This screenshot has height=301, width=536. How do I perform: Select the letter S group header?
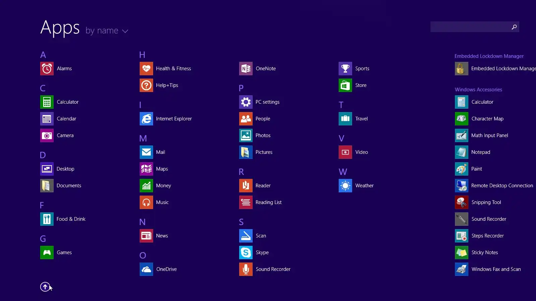pos(241,222)
